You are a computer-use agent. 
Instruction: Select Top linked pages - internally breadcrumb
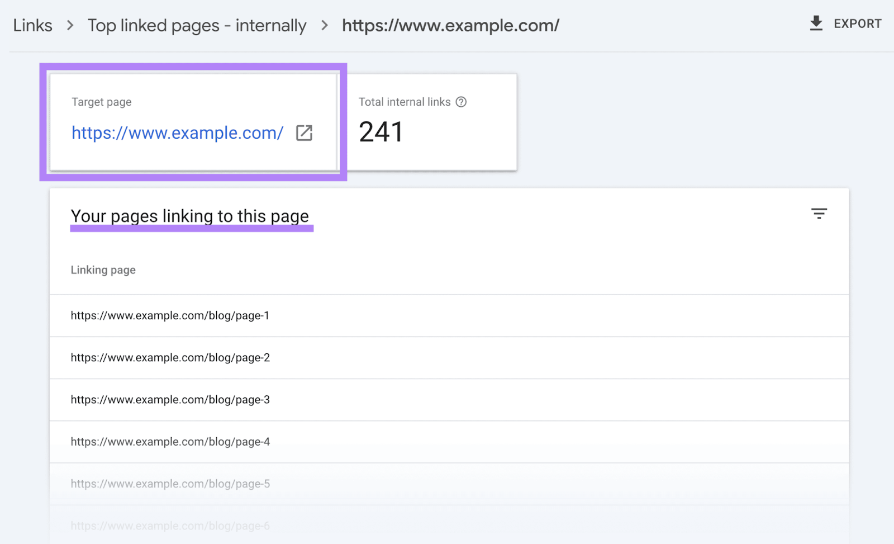pyautogui.click(x=197, y=25)
